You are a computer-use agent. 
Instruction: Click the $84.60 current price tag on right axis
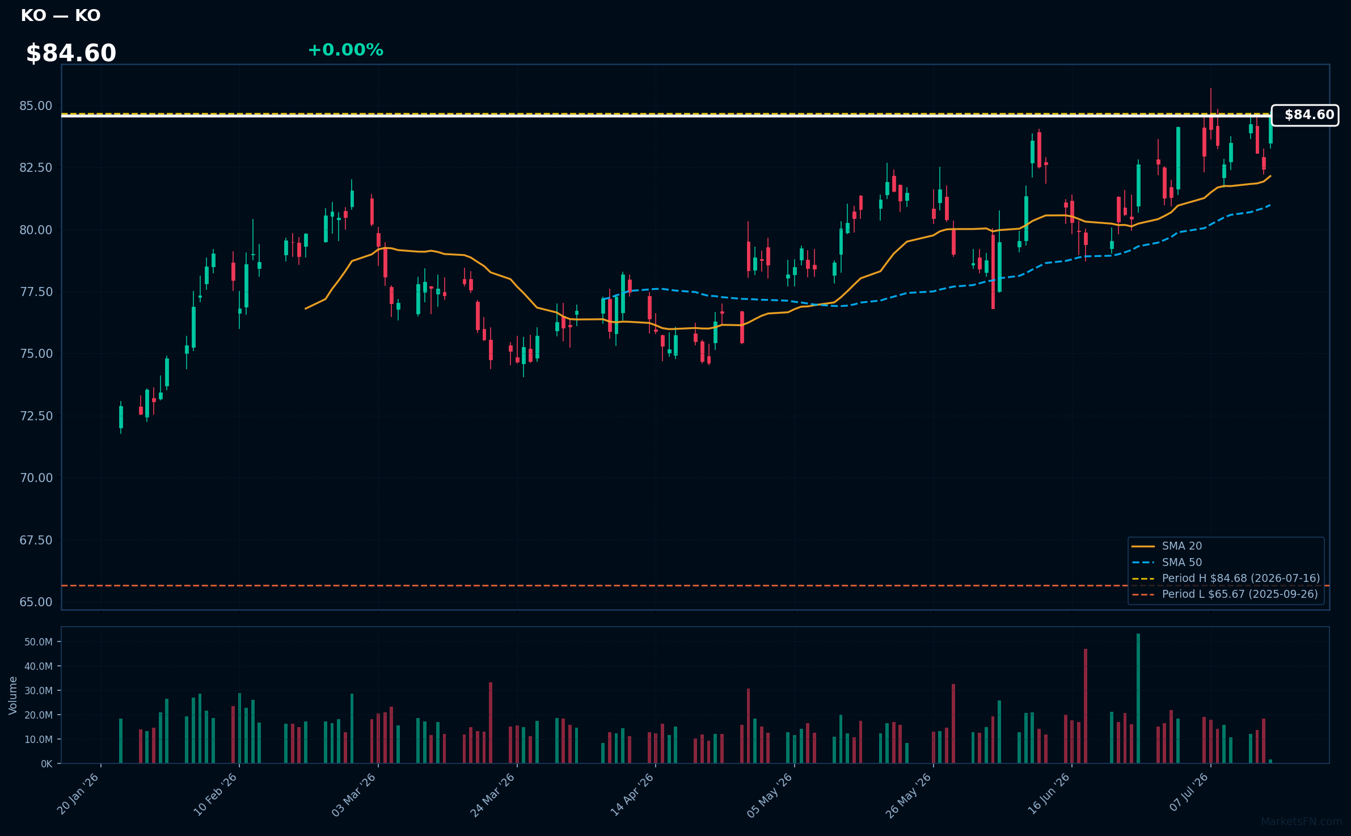1304,115
